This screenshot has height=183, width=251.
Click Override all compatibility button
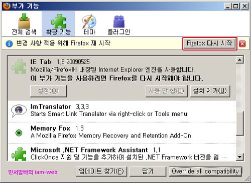(x=205, y=171)
